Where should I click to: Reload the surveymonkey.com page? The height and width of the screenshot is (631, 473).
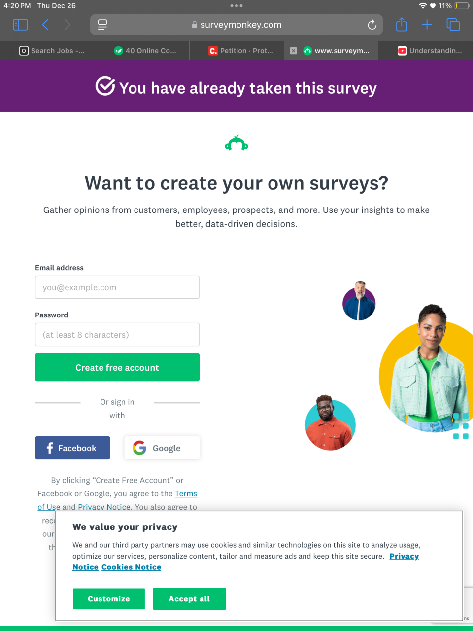pyautogui.click(x=372, y=25)
